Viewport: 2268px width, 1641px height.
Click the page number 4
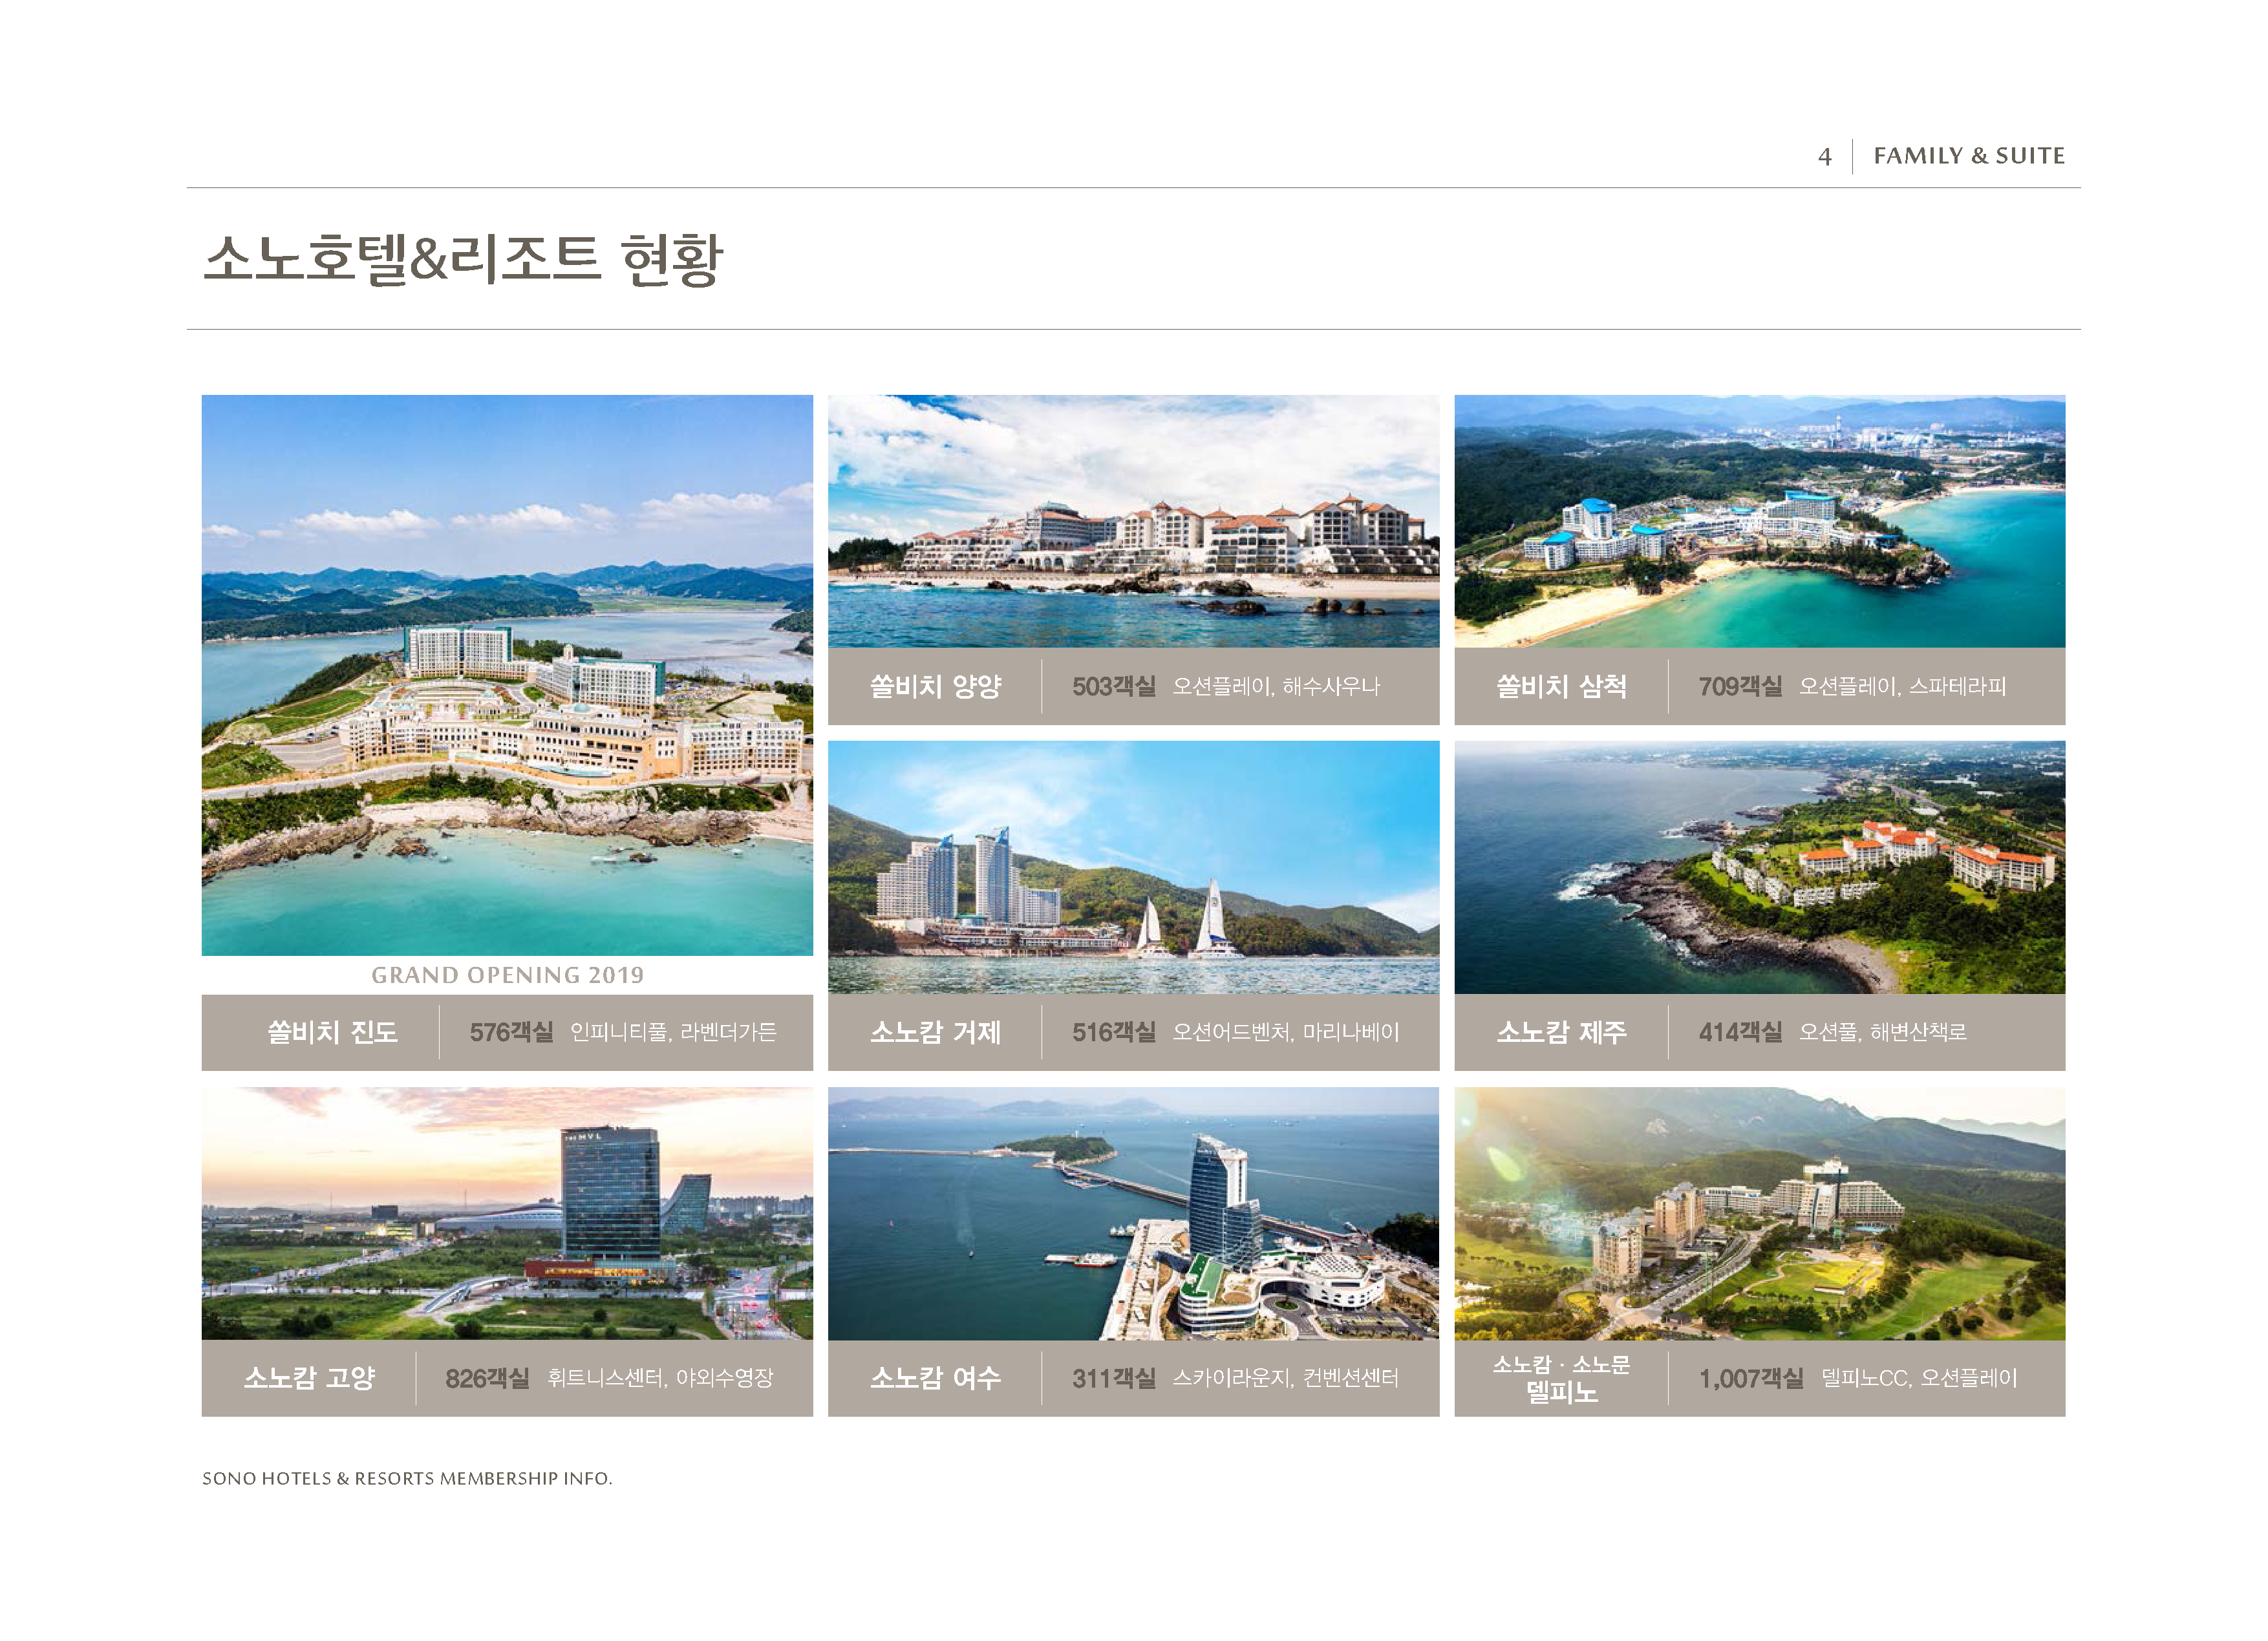pyautogui.click(x=1824, y=157)
